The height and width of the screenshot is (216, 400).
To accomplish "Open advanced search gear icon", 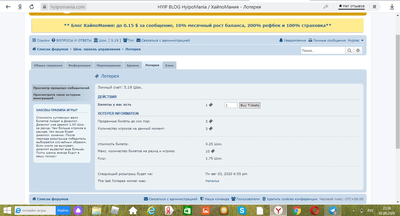I will coord(358,51).
